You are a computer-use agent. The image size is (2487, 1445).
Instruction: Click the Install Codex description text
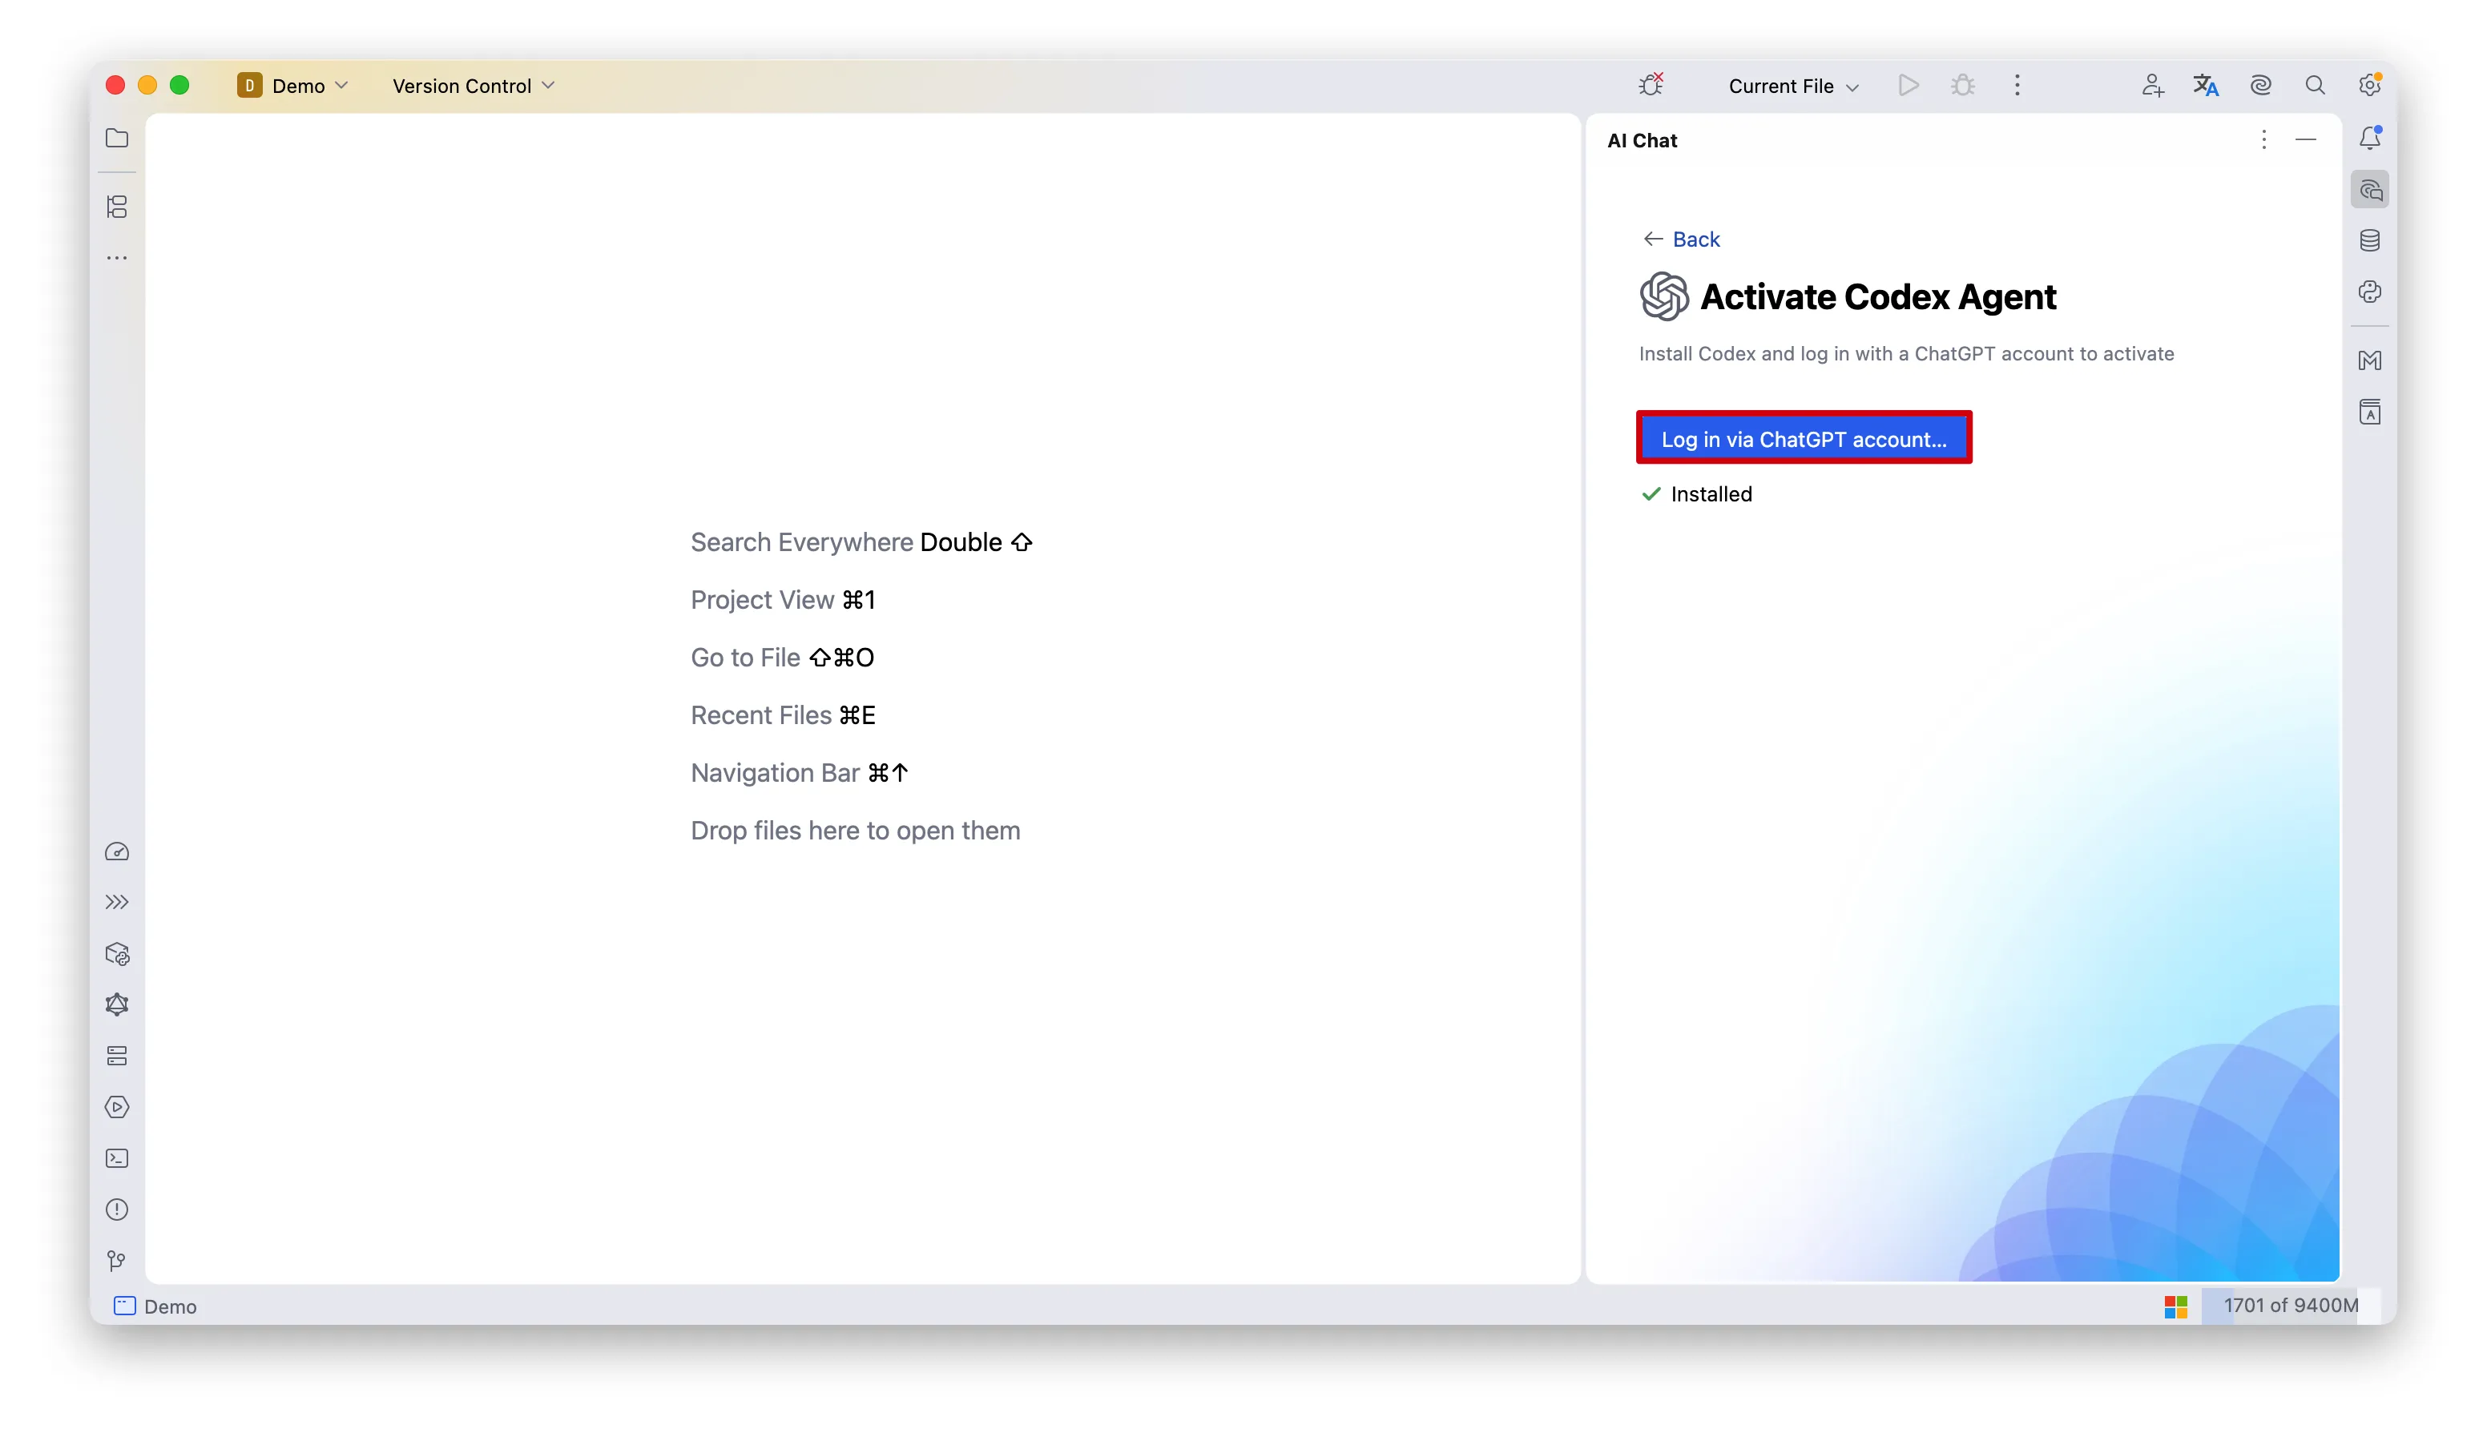1907,354
